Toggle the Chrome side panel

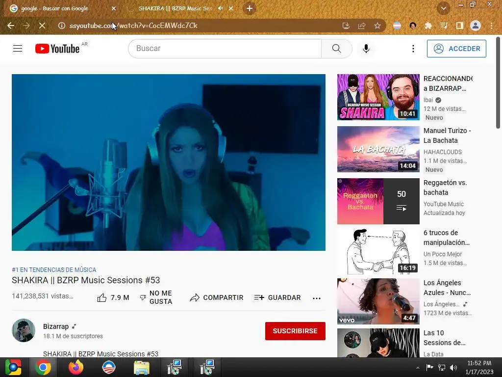click(459, 26)
